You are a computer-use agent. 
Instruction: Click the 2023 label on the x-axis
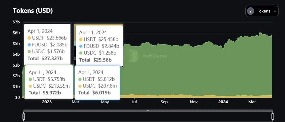pyautogui.click(x=47, y=102)
